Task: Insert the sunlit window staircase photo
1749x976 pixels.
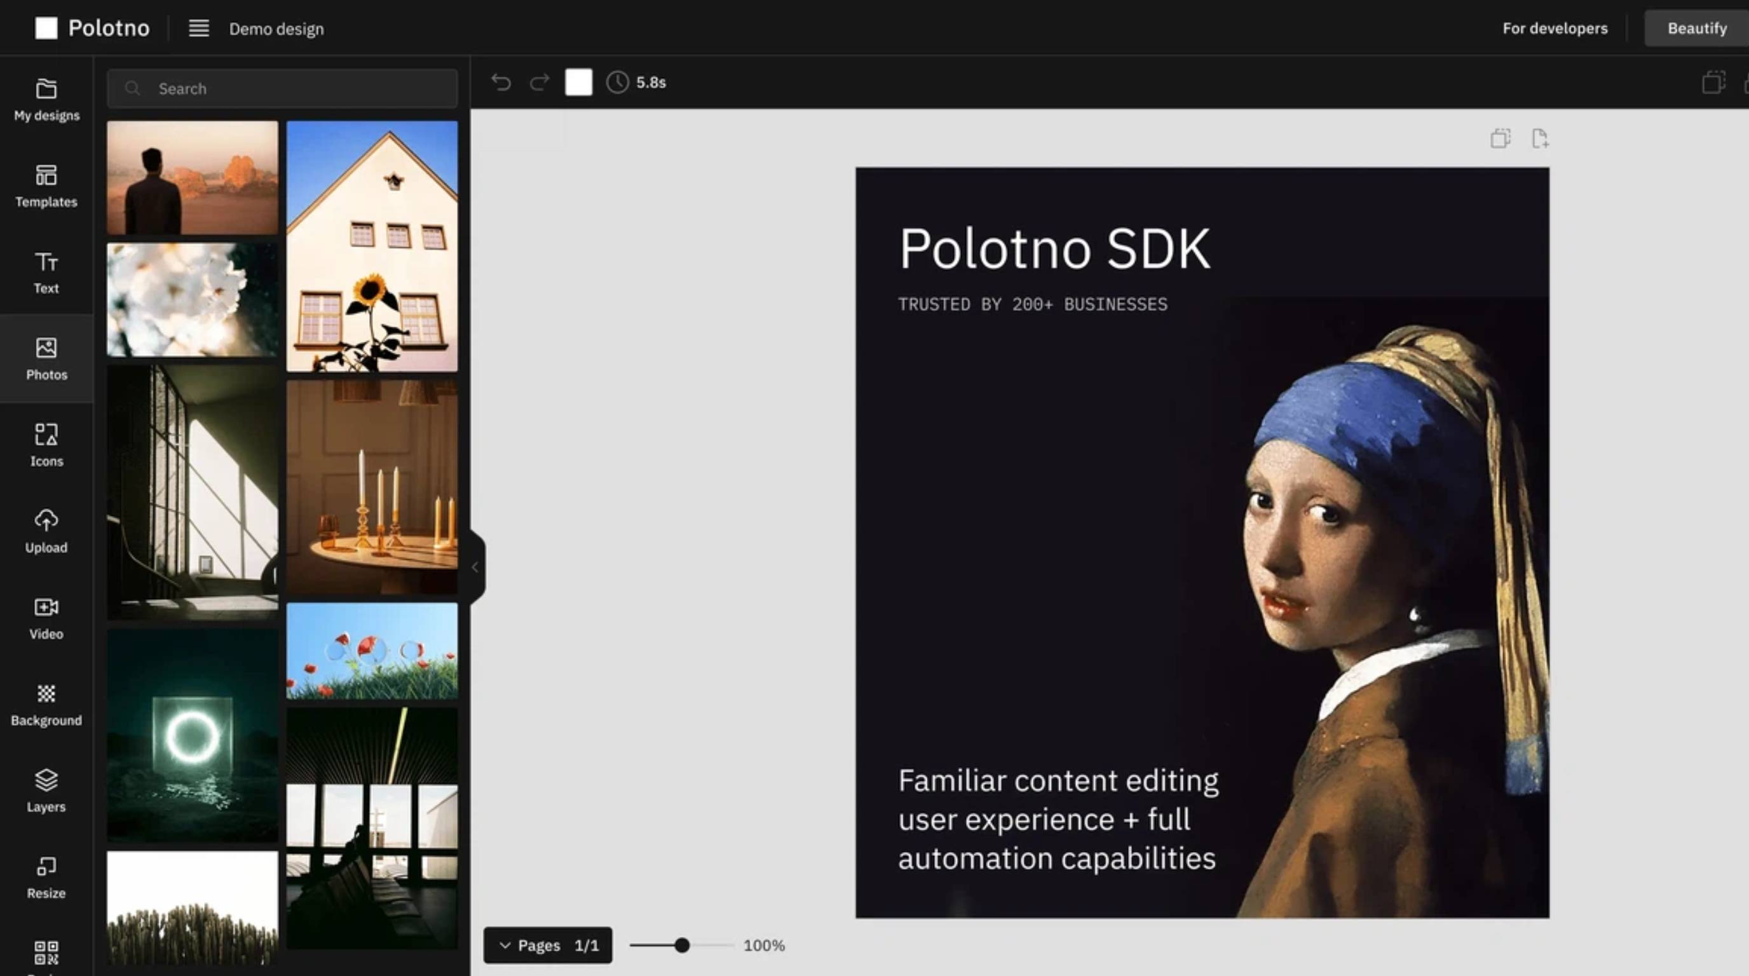Action: coord(192,492)
